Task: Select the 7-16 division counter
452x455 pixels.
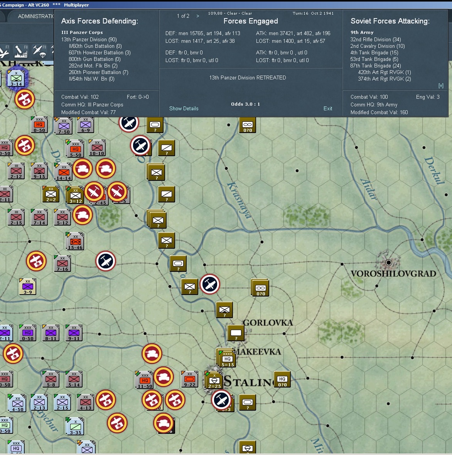Action: [x=62, y=263]
